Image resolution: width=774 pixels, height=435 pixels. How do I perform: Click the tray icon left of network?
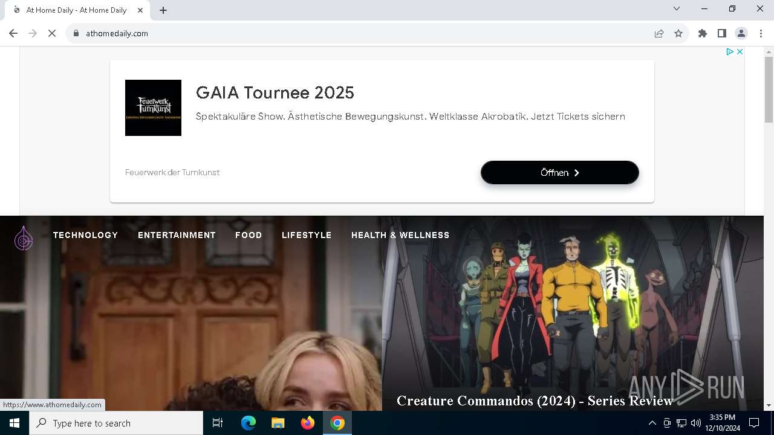point(667,423)
